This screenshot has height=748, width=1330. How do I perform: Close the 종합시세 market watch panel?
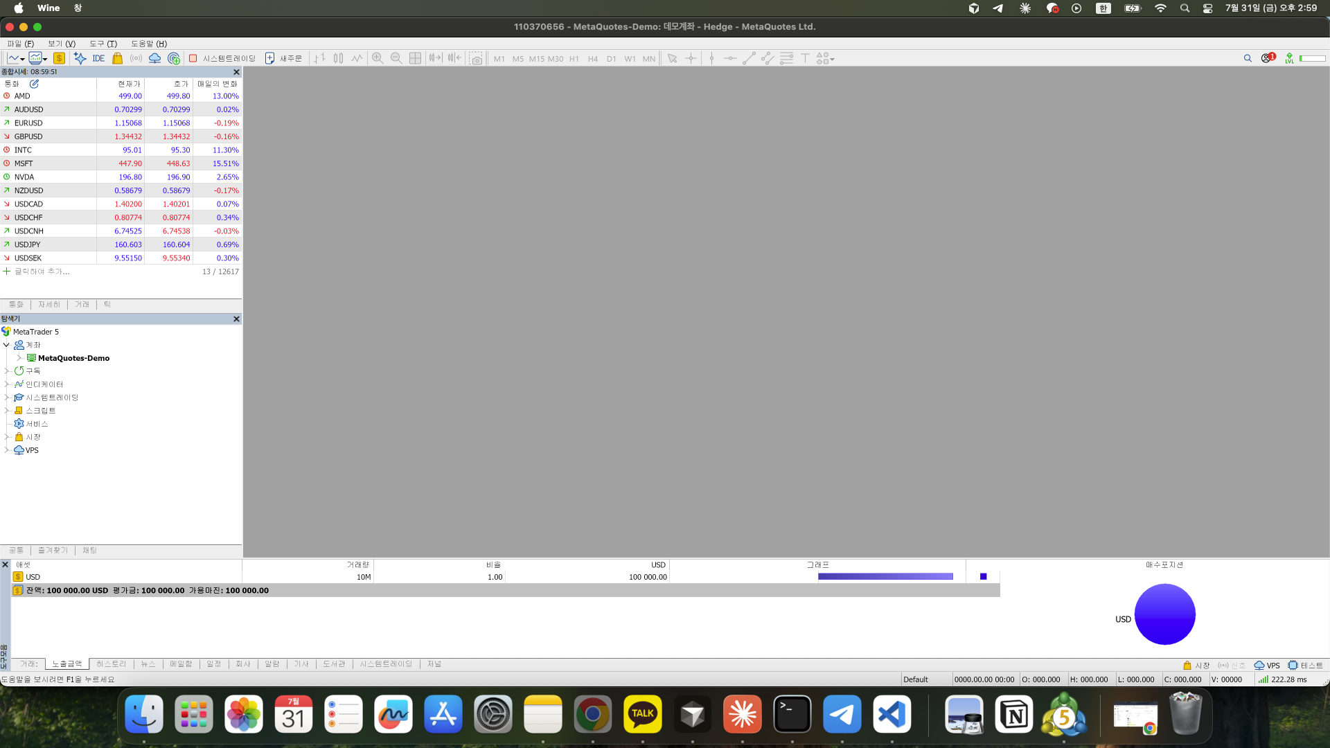pos(236,72)
